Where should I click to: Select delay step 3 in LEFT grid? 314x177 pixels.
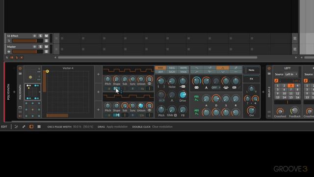(291, 86)
